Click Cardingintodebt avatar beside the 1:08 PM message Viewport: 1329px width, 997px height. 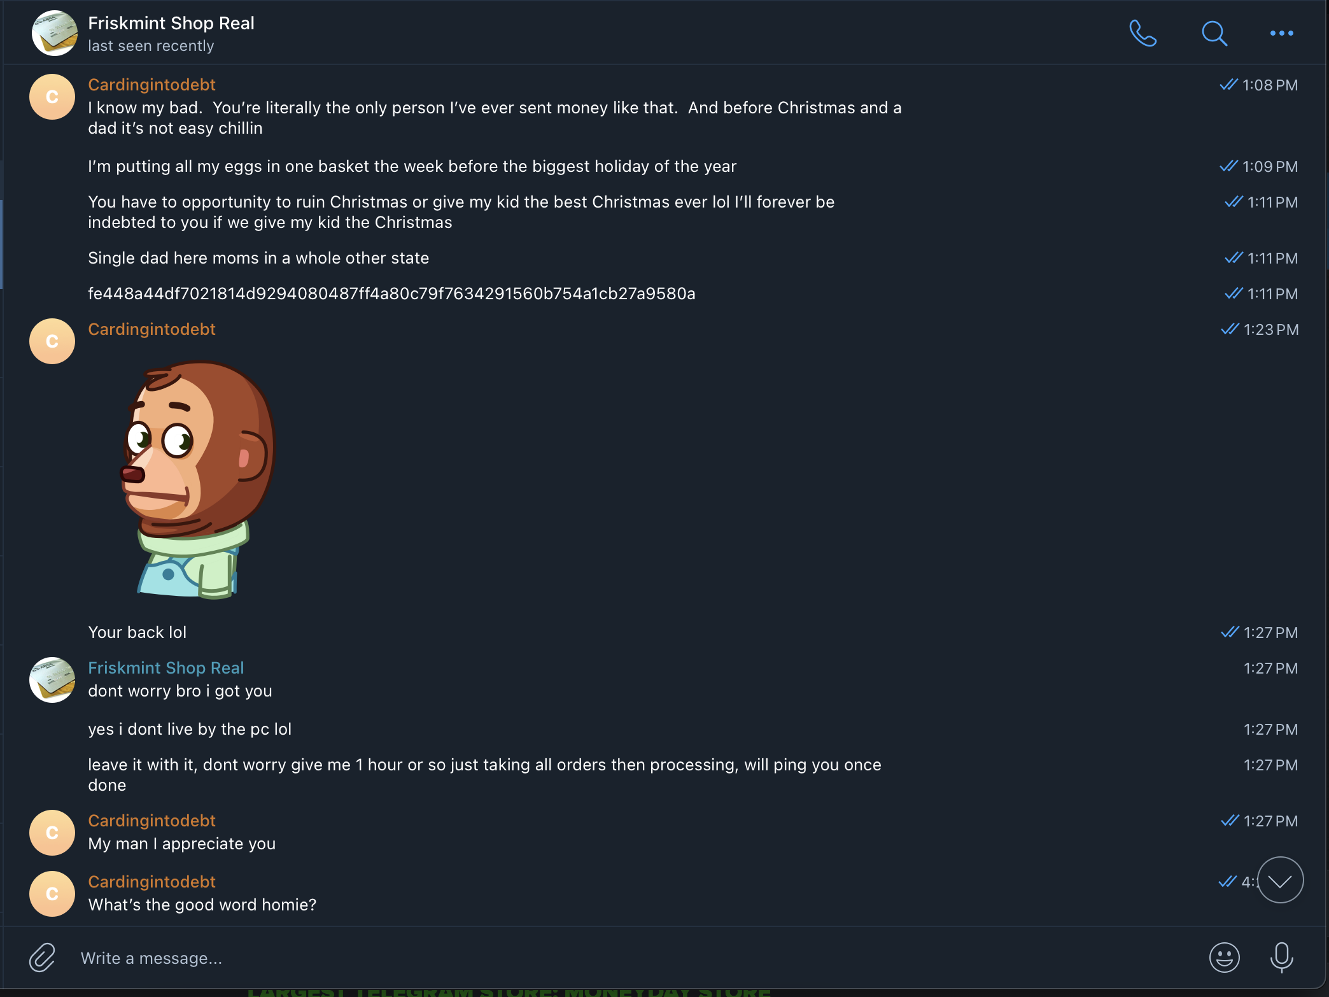[52, 97]
